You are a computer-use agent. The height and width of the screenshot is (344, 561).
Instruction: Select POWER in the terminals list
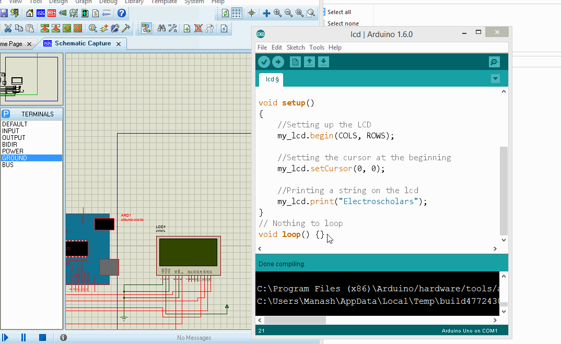tap(13, 151)
